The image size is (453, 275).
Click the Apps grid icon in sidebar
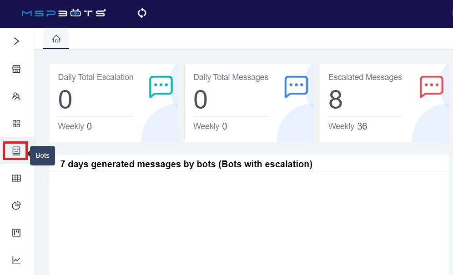(16, 123)
